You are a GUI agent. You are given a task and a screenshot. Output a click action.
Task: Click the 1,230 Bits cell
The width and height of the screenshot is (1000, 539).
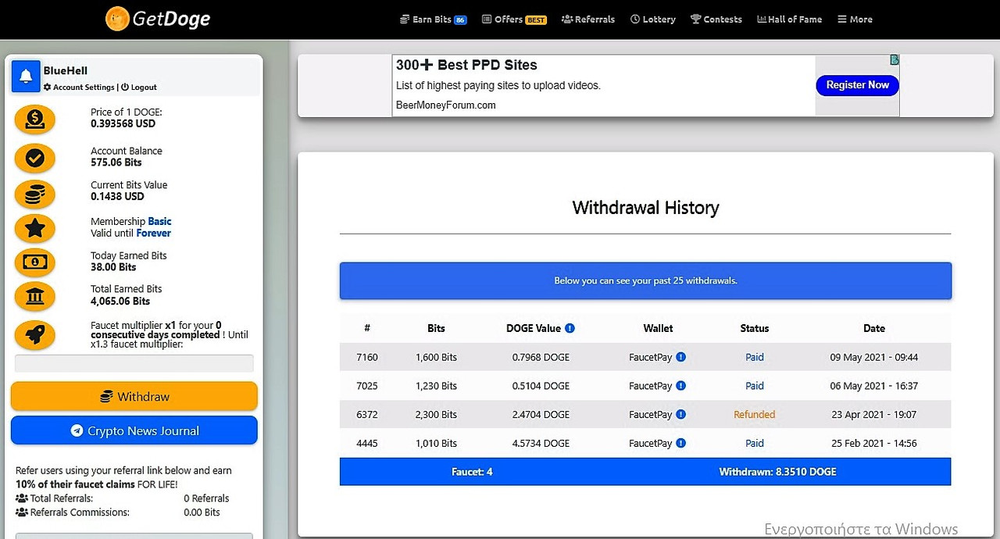(x=436, y=386)
